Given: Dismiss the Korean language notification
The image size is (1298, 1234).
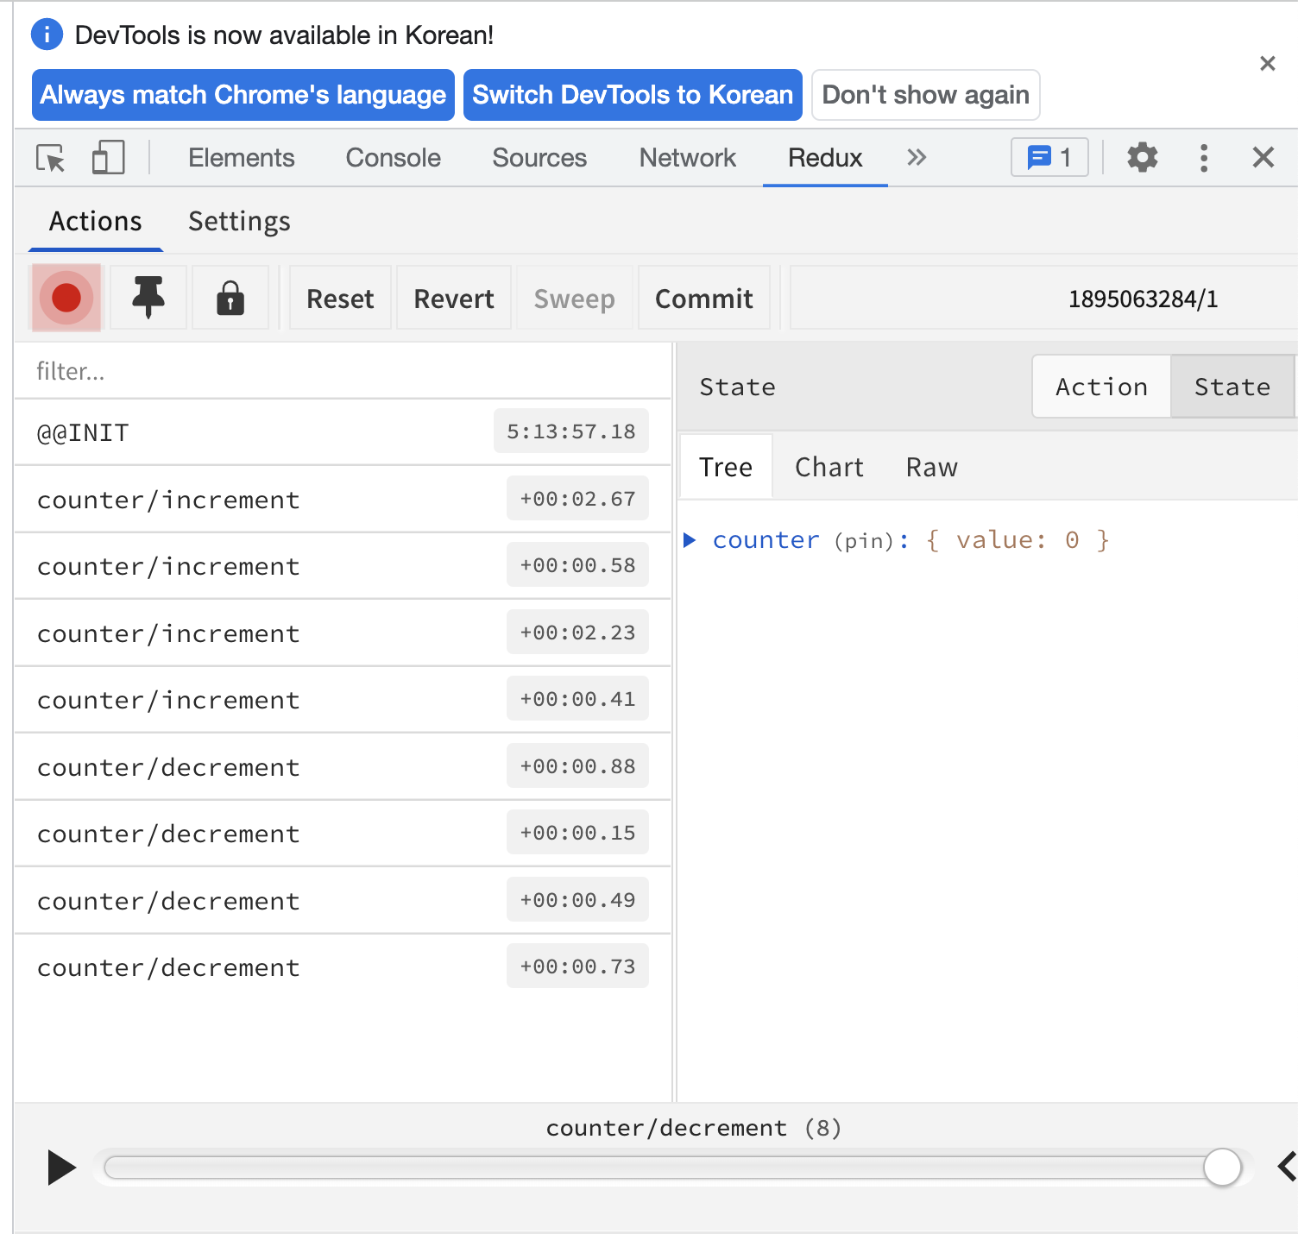Looking at the screenshot, I should point(1267,63).
